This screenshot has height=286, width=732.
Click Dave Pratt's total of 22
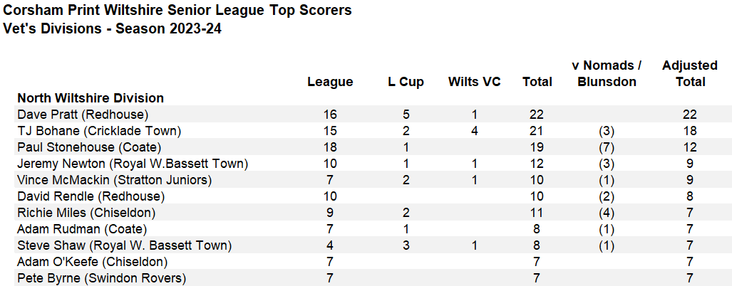(537, 115)
